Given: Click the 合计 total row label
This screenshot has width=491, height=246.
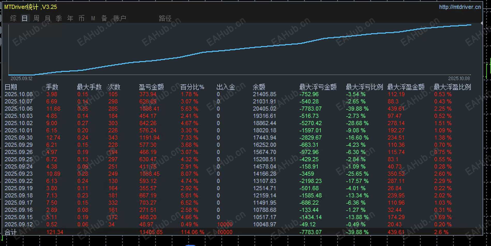Looking at the screenshot, I should click(11, 232).
